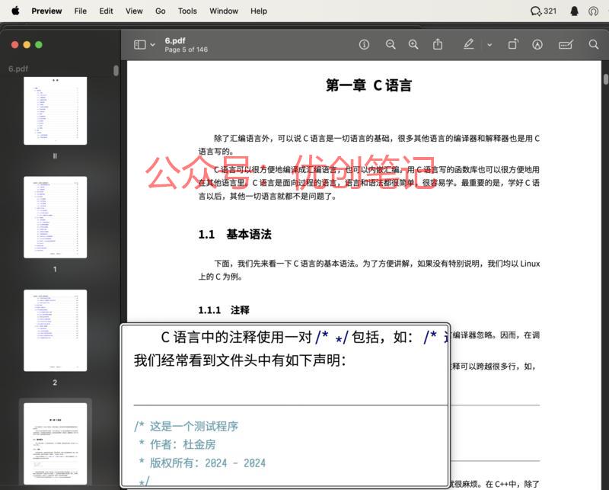Show the Markup toolbar
The height and width of the screenshot is (490, 609).
click(537, 45)
